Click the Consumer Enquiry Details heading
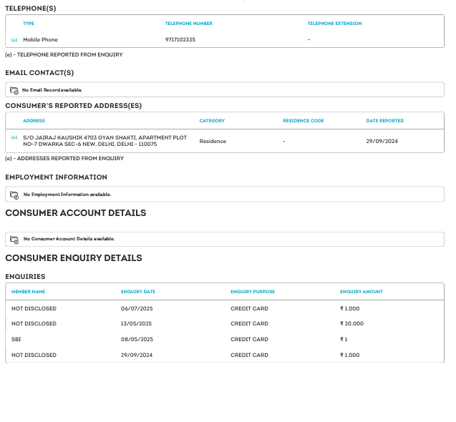Image resolution: width=456 pixels, height=422 pixels. pos(74,258)
